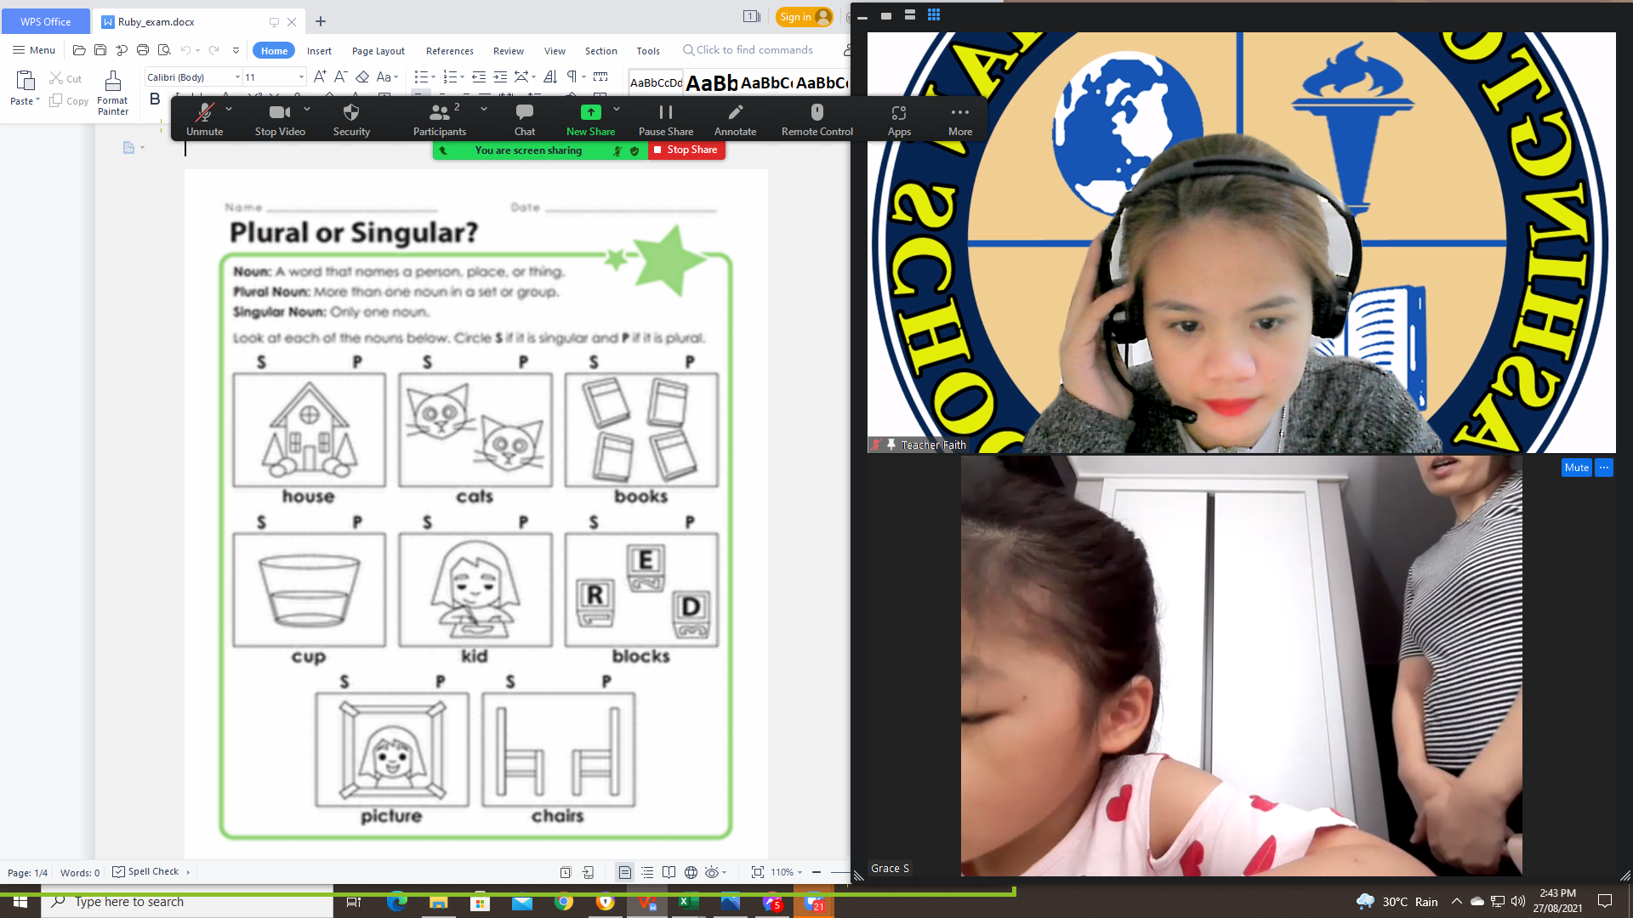Image resolution: width=1633 pixels, height=918 pixels.
Task: Open Zoom Participants panel
Action: pos(439,120)
